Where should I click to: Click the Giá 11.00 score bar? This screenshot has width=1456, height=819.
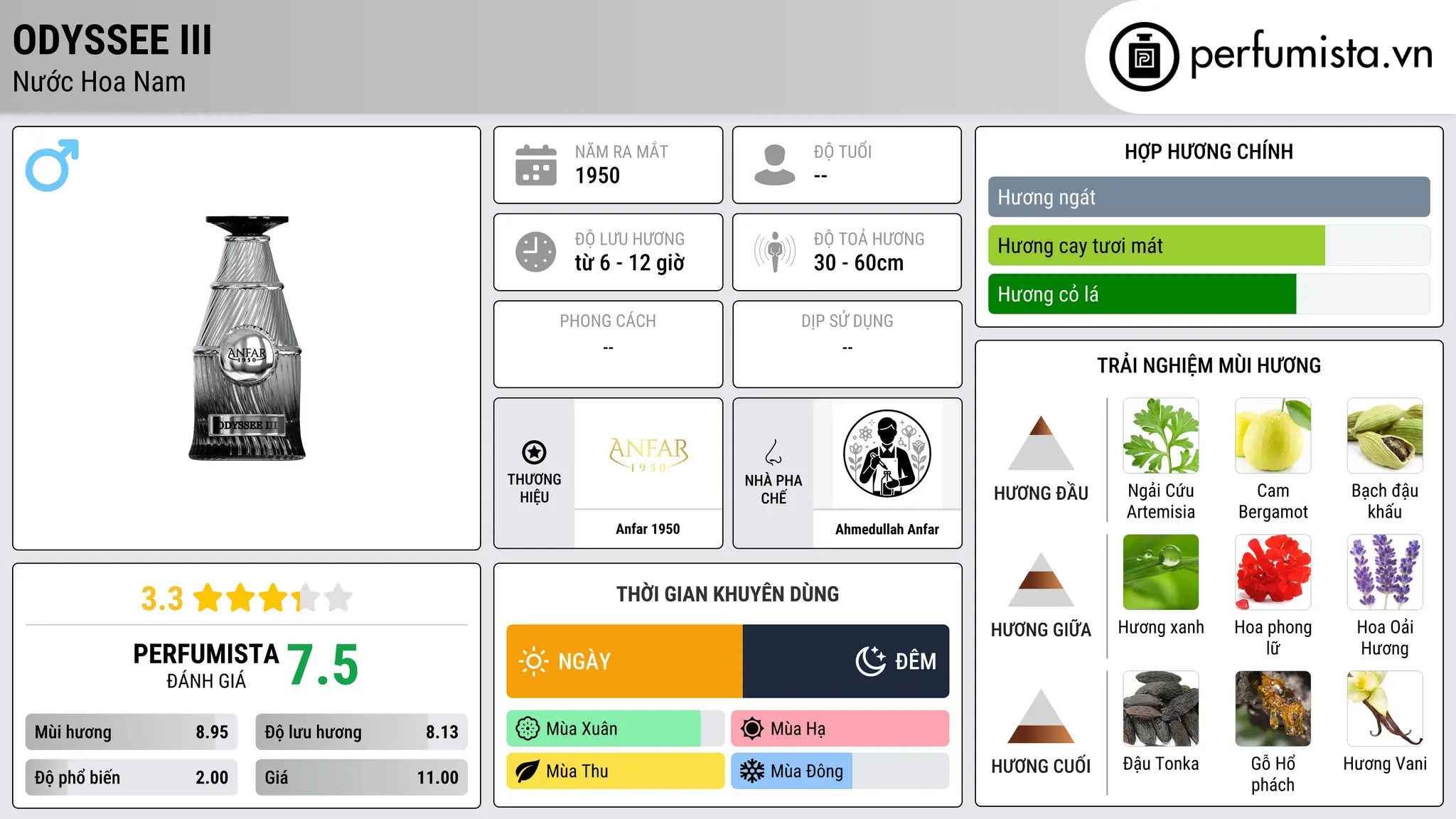(x=362, y=778)
